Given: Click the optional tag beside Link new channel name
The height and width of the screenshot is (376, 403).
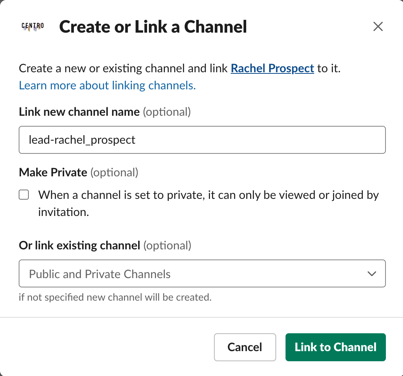Looking at the screenshot, I should click(167, 112).
